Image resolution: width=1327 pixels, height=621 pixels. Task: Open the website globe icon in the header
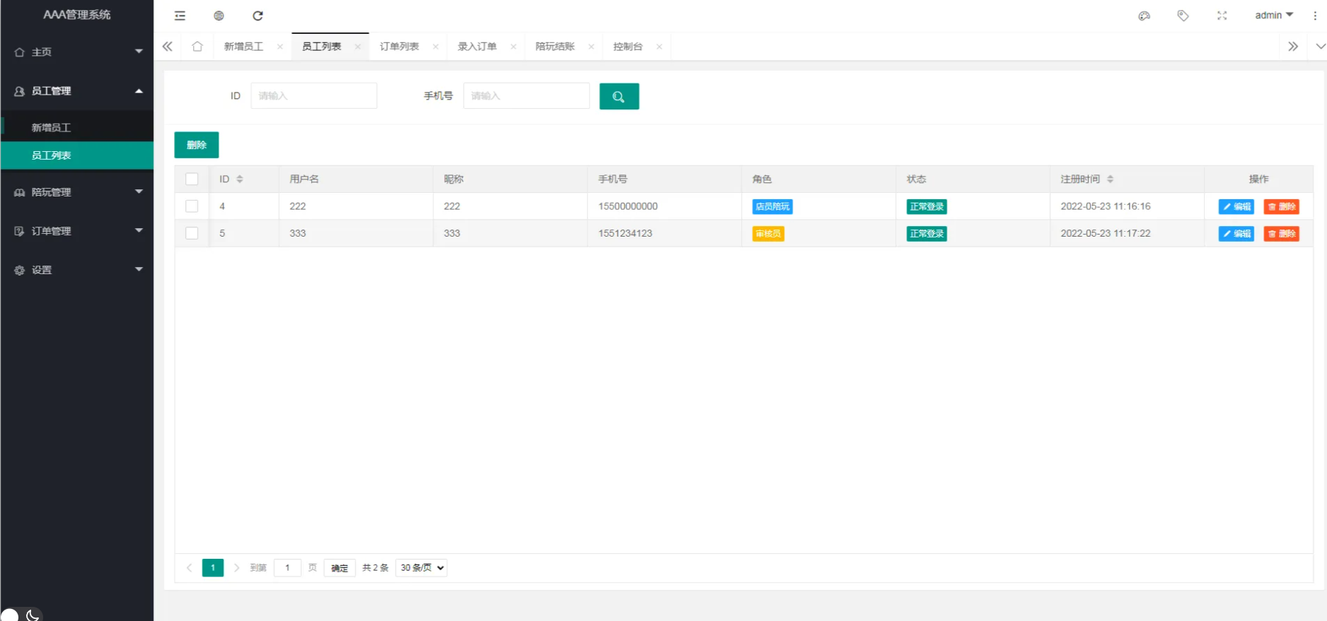click(219, 16)
